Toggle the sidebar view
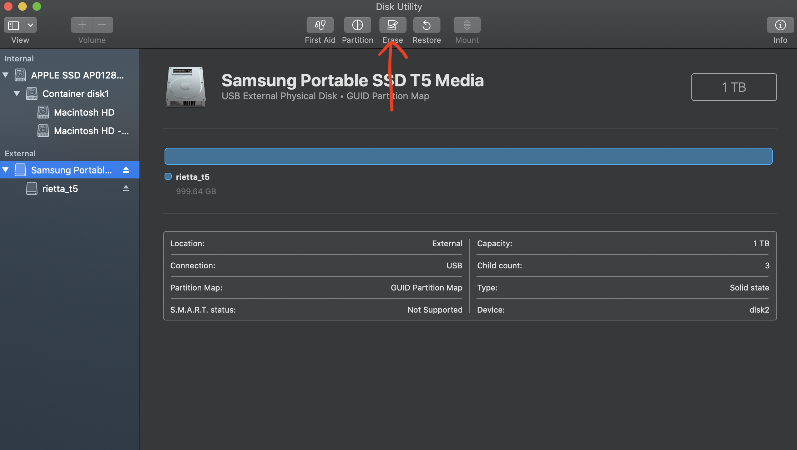This screenshot has width=797, height=450. point(13,25)
